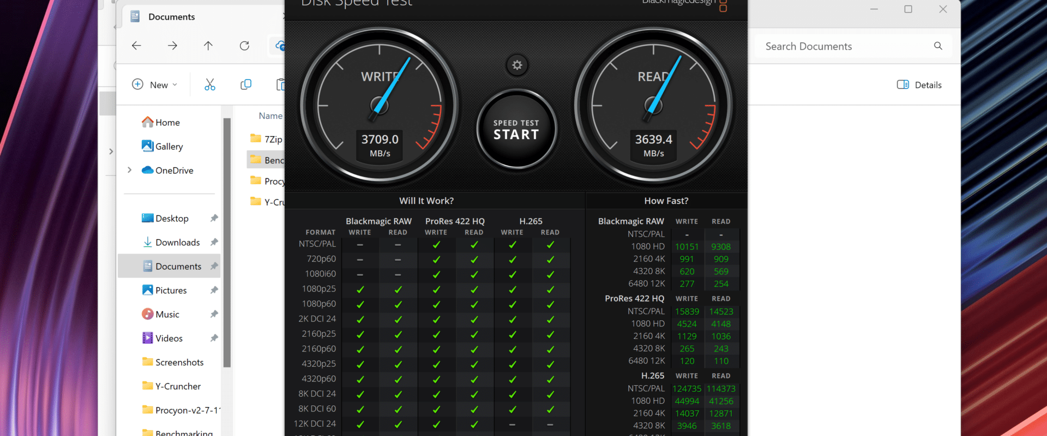
Task: Refresh the Documents folder view
Action: pyautogui.click(x=244, y=46)
